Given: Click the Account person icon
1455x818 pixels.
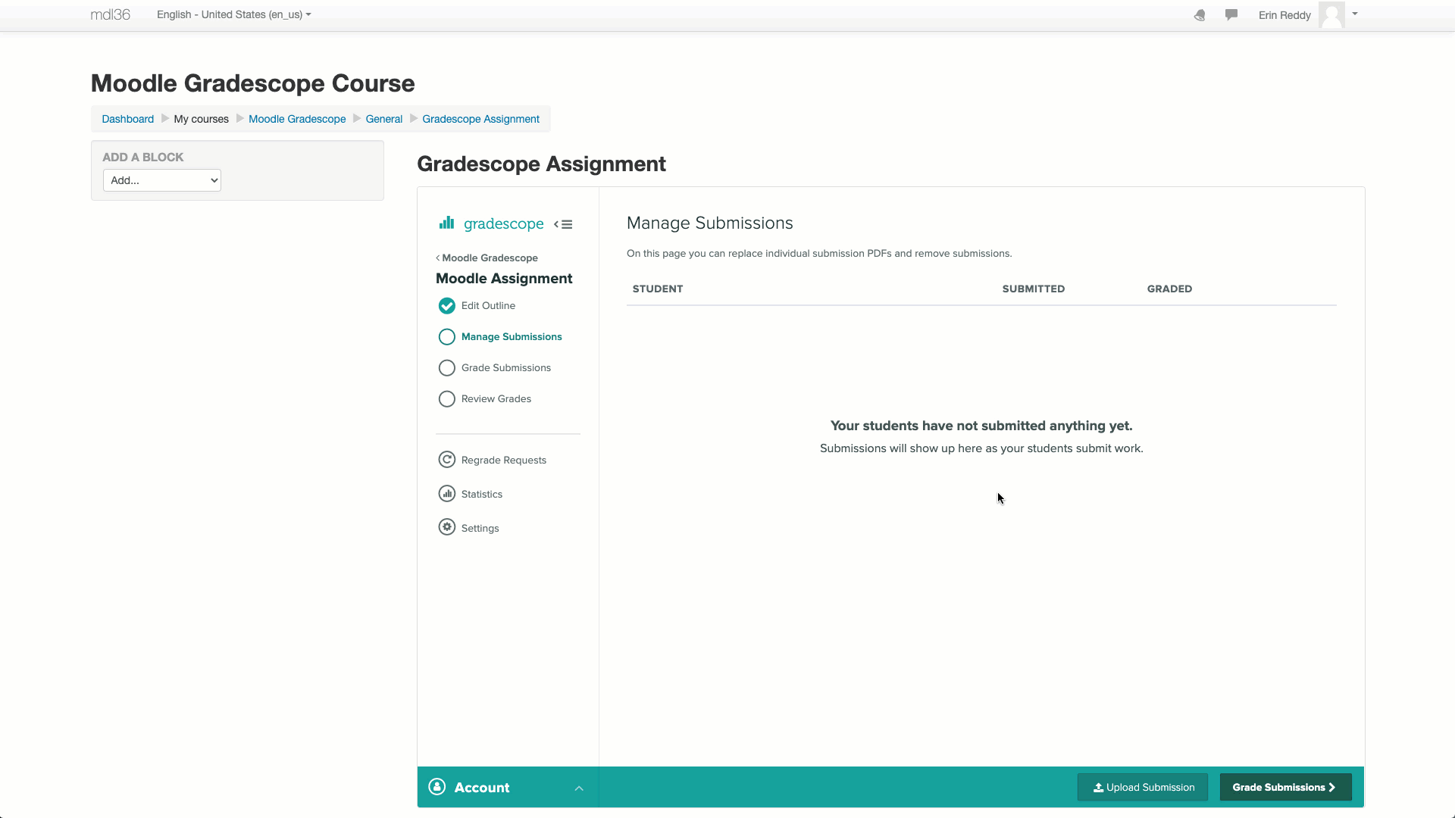Looking at the screenshot, I should coord(437,787).
